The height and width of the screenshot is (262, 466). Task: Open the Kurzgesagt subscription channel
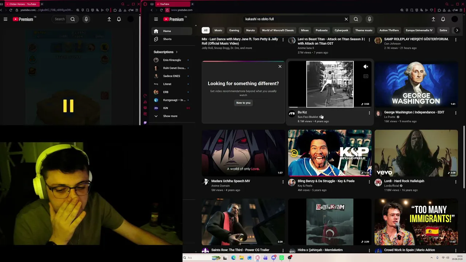tap(172, 100)
